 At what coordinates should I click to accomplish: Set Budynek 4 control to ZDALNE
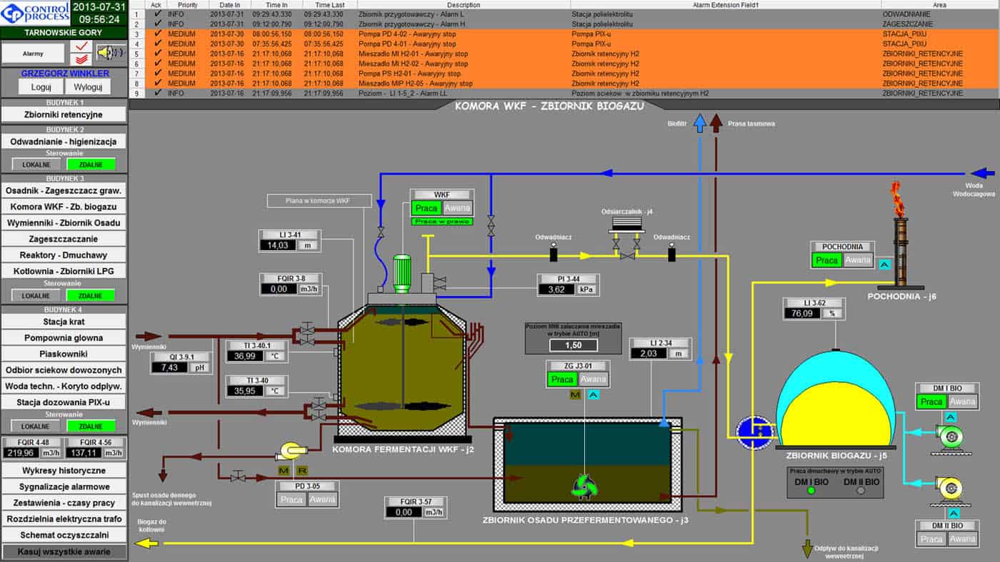click(91, 426)
